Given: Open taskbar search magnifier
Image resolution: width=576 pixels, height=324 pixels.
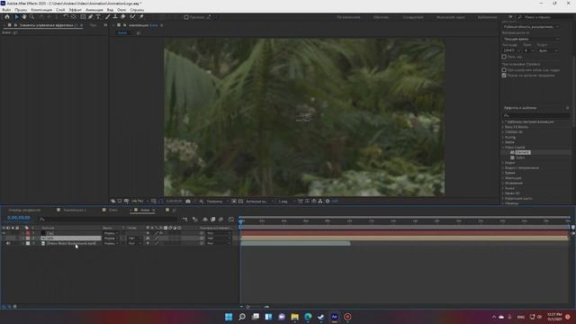Looking at the screenshot, I should coord(242,317).
